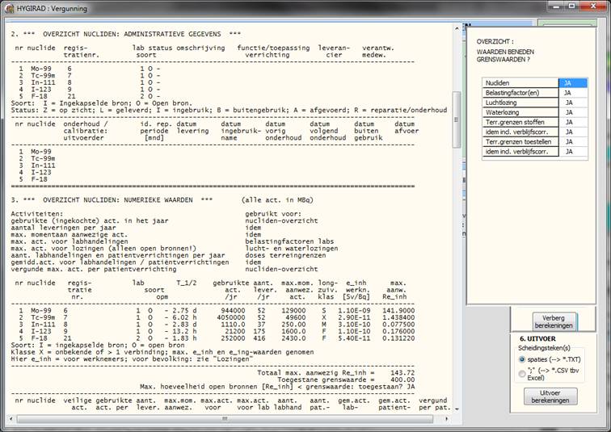Click horizontal scrollbar left arrow
Image resolution: width=611 pixels, height=432 pixels.
coord(11,419)
